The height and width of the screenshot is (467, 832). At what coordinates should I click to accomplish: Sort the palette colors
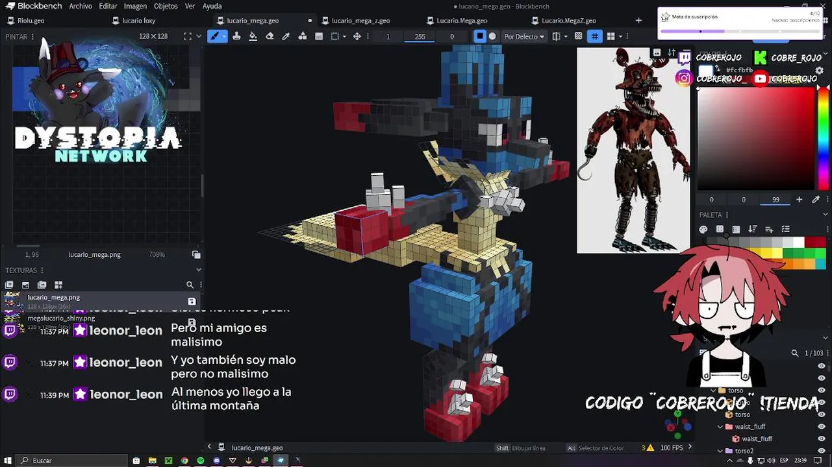(x=752, y=229)
